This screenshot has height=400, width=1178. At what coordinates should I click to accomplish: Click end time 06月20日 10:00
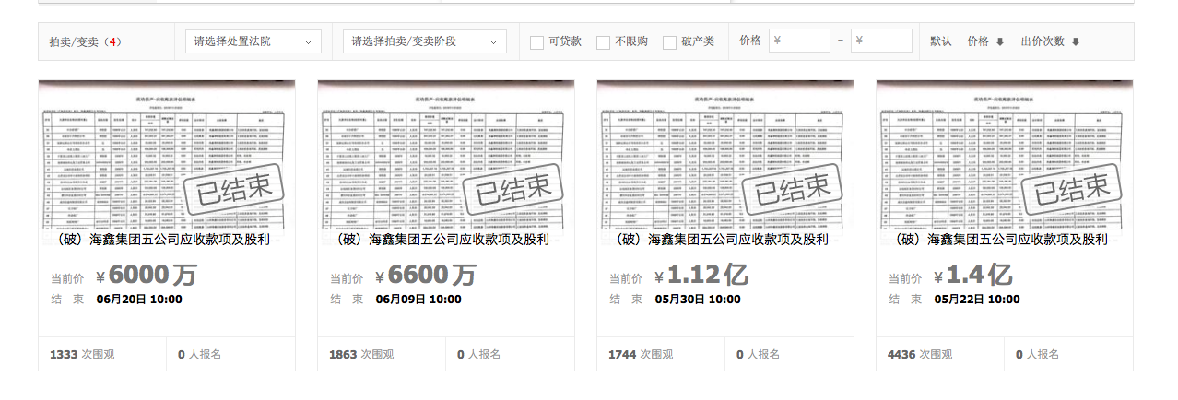(x=139, y=300)
